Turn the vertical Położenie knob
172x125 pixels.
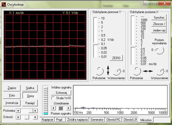pos(99,71)
